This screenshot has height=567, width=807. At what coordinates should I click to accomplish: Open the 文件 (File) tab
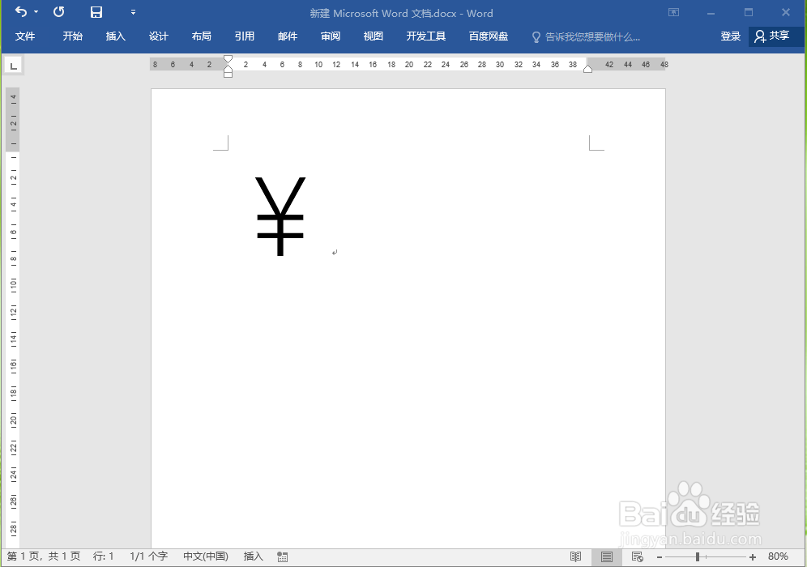point(24,36)
